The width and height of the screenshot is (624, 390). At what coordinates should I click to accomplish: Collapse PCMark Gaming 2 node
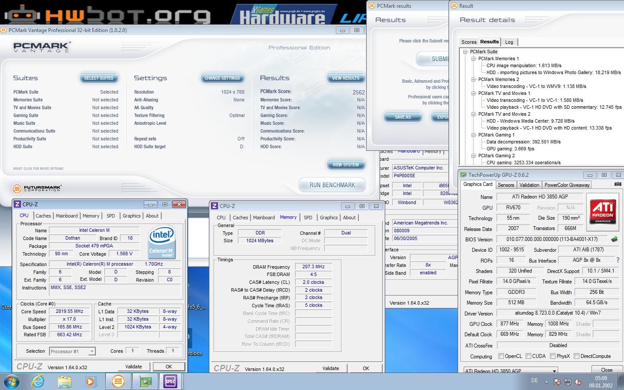pos(474,156)
